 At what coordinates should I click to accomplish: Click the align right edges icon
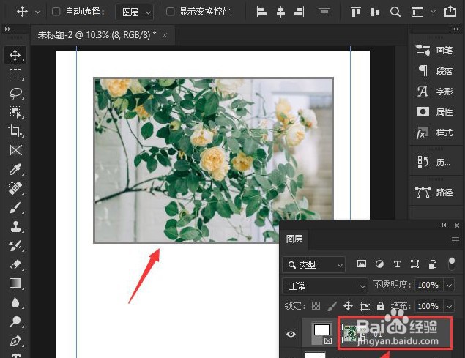[299, 12]
